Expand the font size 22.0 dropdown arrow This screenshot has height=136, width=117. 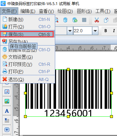(95, 31)
